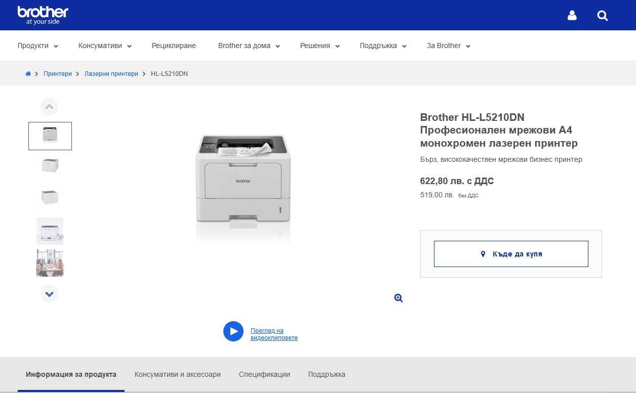Switch to the Поддръжка product tab
This screenshot has width=636, height=393.
[327, 374]
